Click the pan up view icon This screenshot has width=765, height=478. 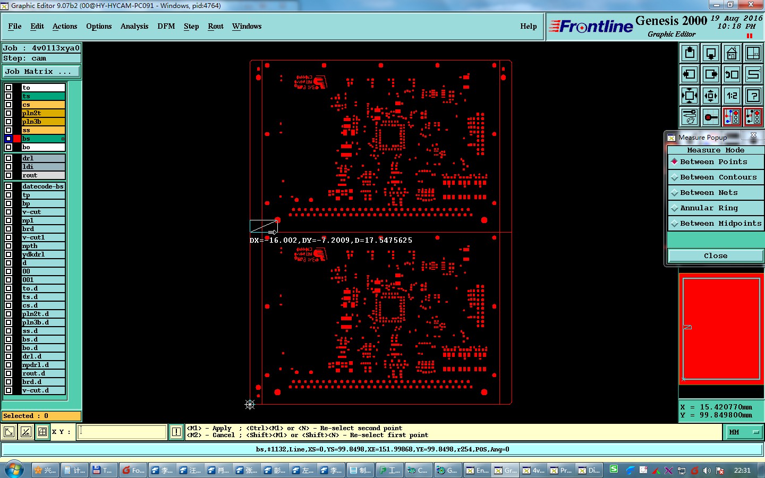tap(690, 53)
